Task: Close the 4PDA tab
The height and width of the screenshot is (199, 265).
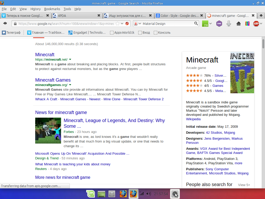Action: (x=99, y=16)
